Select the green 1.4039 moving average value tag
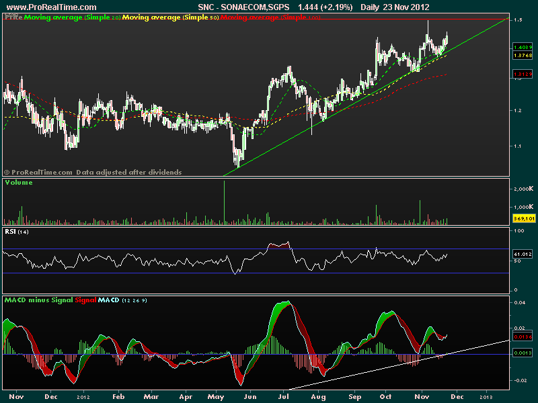The image size is (538, 403). 523,47
